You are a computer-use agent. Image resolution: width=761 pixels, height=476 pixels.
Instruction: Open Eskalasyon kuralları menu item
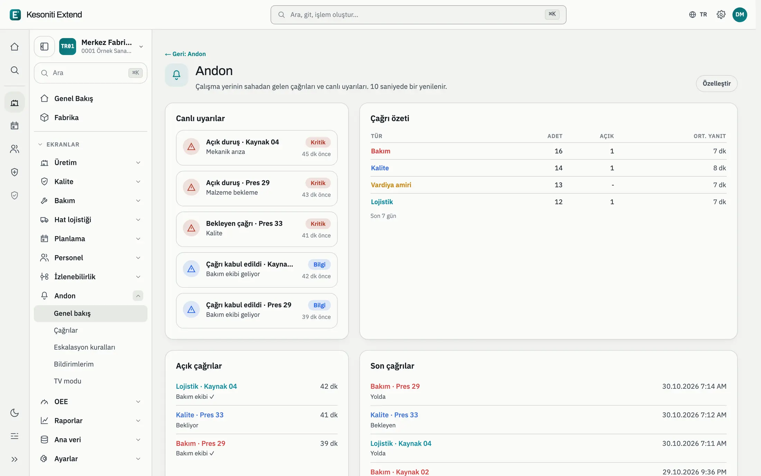click(x=84, y=347)
